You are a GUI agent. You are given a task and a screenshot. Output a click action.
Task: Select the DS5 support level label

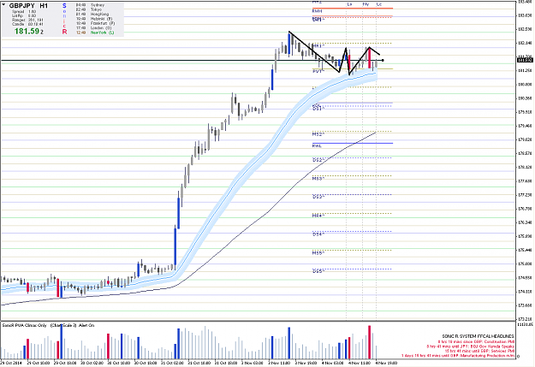point(318,271)
